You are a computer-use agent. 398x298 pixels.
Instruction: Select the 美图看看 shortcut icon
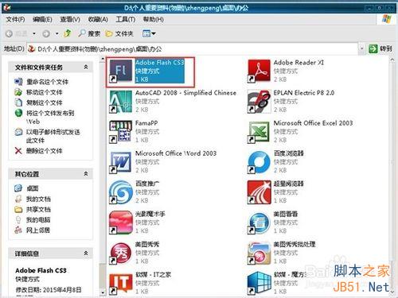click(x=259, y=223)
